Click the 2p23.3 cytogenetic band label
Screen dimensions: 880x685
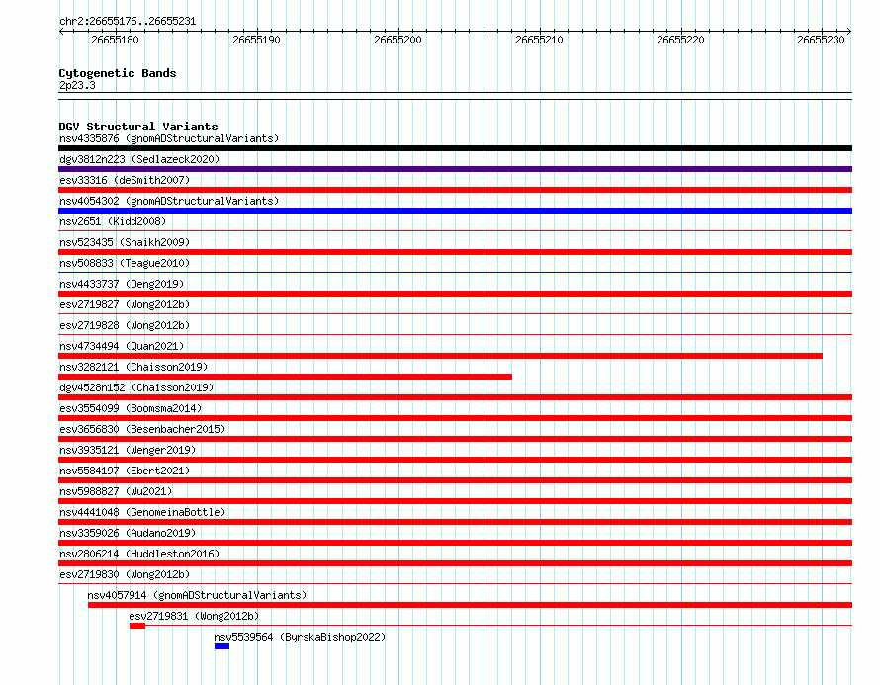(77, 85)
